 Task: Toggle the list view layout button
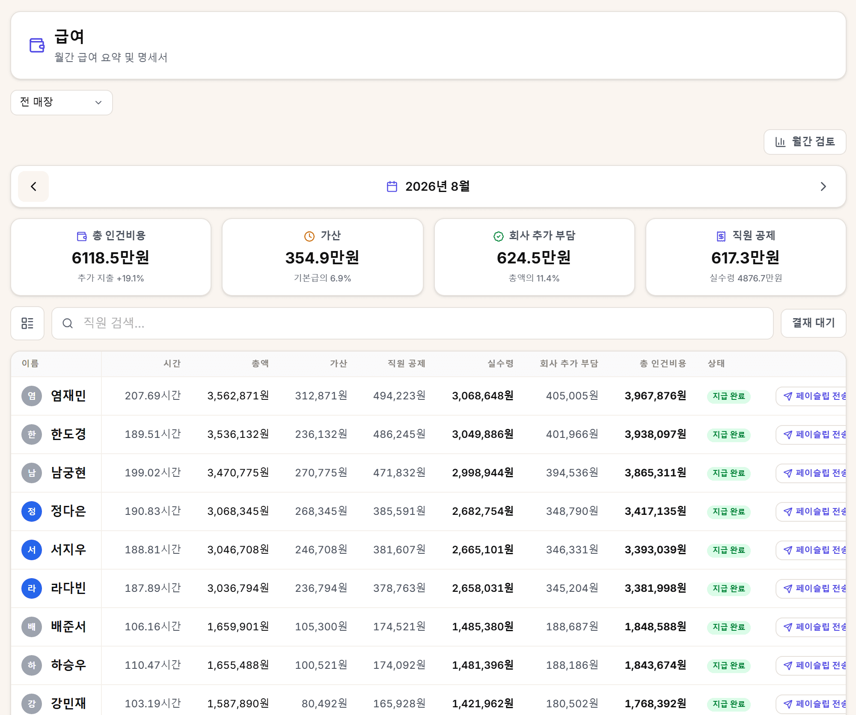pos(27,323)
